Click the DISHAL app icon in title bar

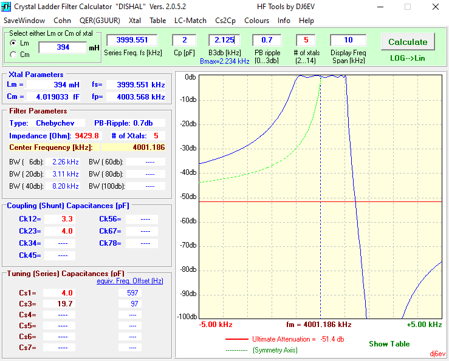tap(5, 6)
